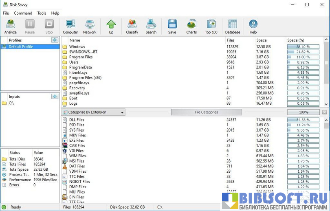Add a new input directory

tap(55, 97)
